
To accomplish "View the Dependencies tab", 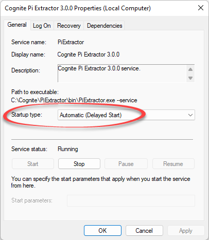I will coord(104,26).
